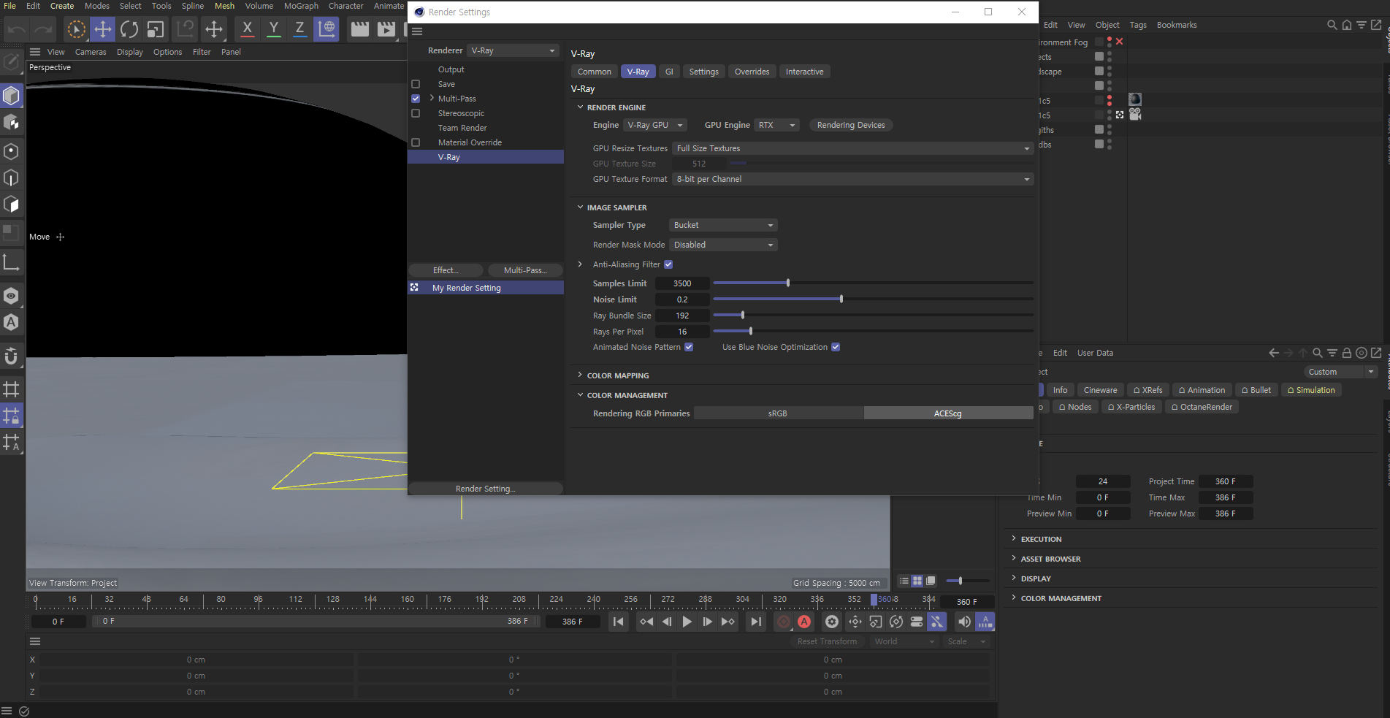Viewport: 1390px width, 718px height.
Task: Click the Reset Transform button
Action: (x=827, y=641)
